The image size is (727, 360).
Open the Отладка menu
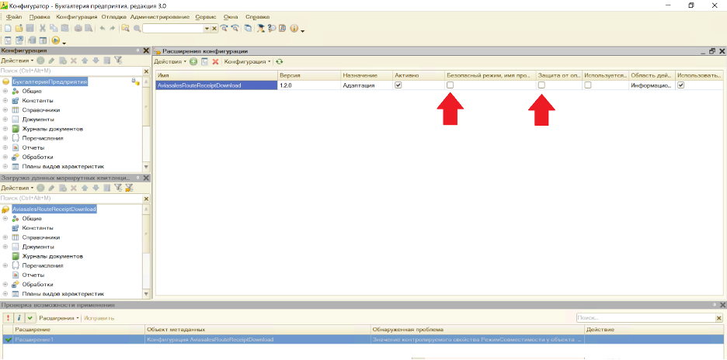(113, 16)
